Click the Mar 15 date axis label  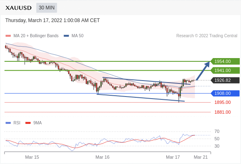32,157
